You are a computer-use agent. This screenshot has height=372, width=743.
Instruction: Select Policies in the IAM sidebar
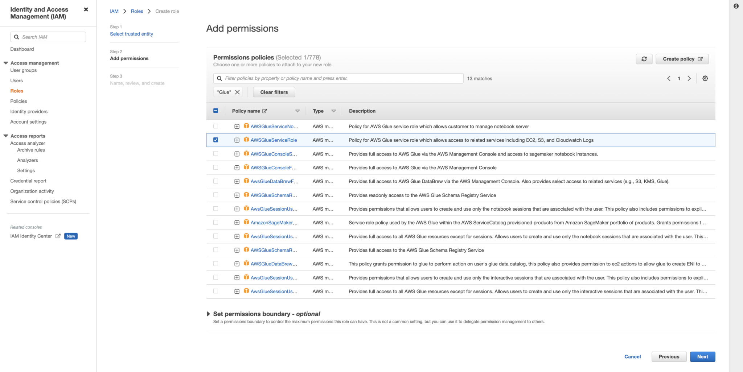coord(19,101)
